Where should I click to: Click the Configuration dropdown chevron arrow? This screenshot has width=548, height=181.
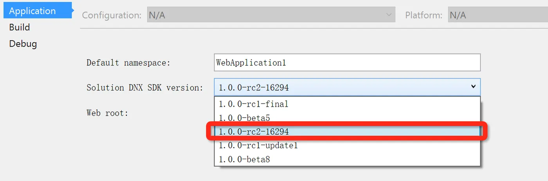pos(389,15)
